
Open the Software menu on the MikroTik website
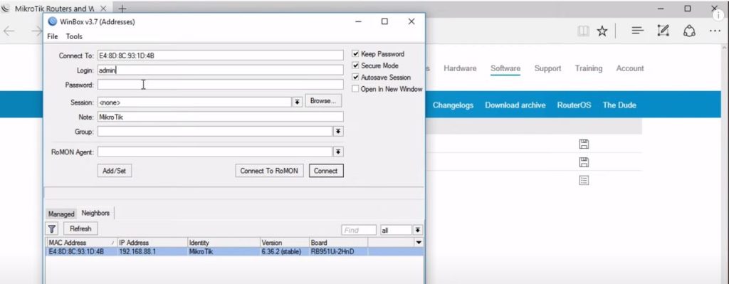click(505, 68)
